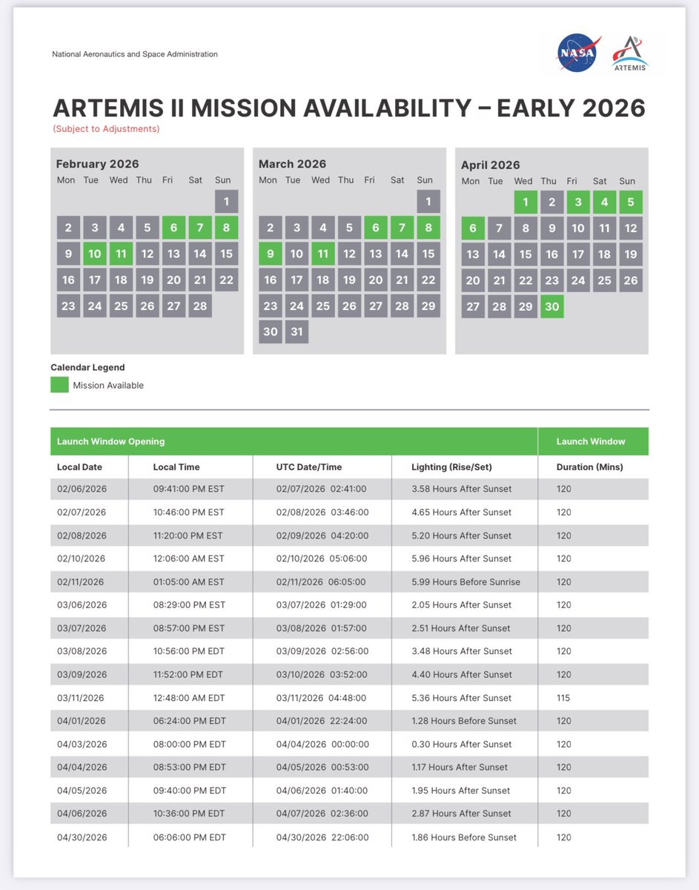Viewport: 699px width, 890px height.
Task: Click the Launch Window column header
Action: [x=591, y=441]
